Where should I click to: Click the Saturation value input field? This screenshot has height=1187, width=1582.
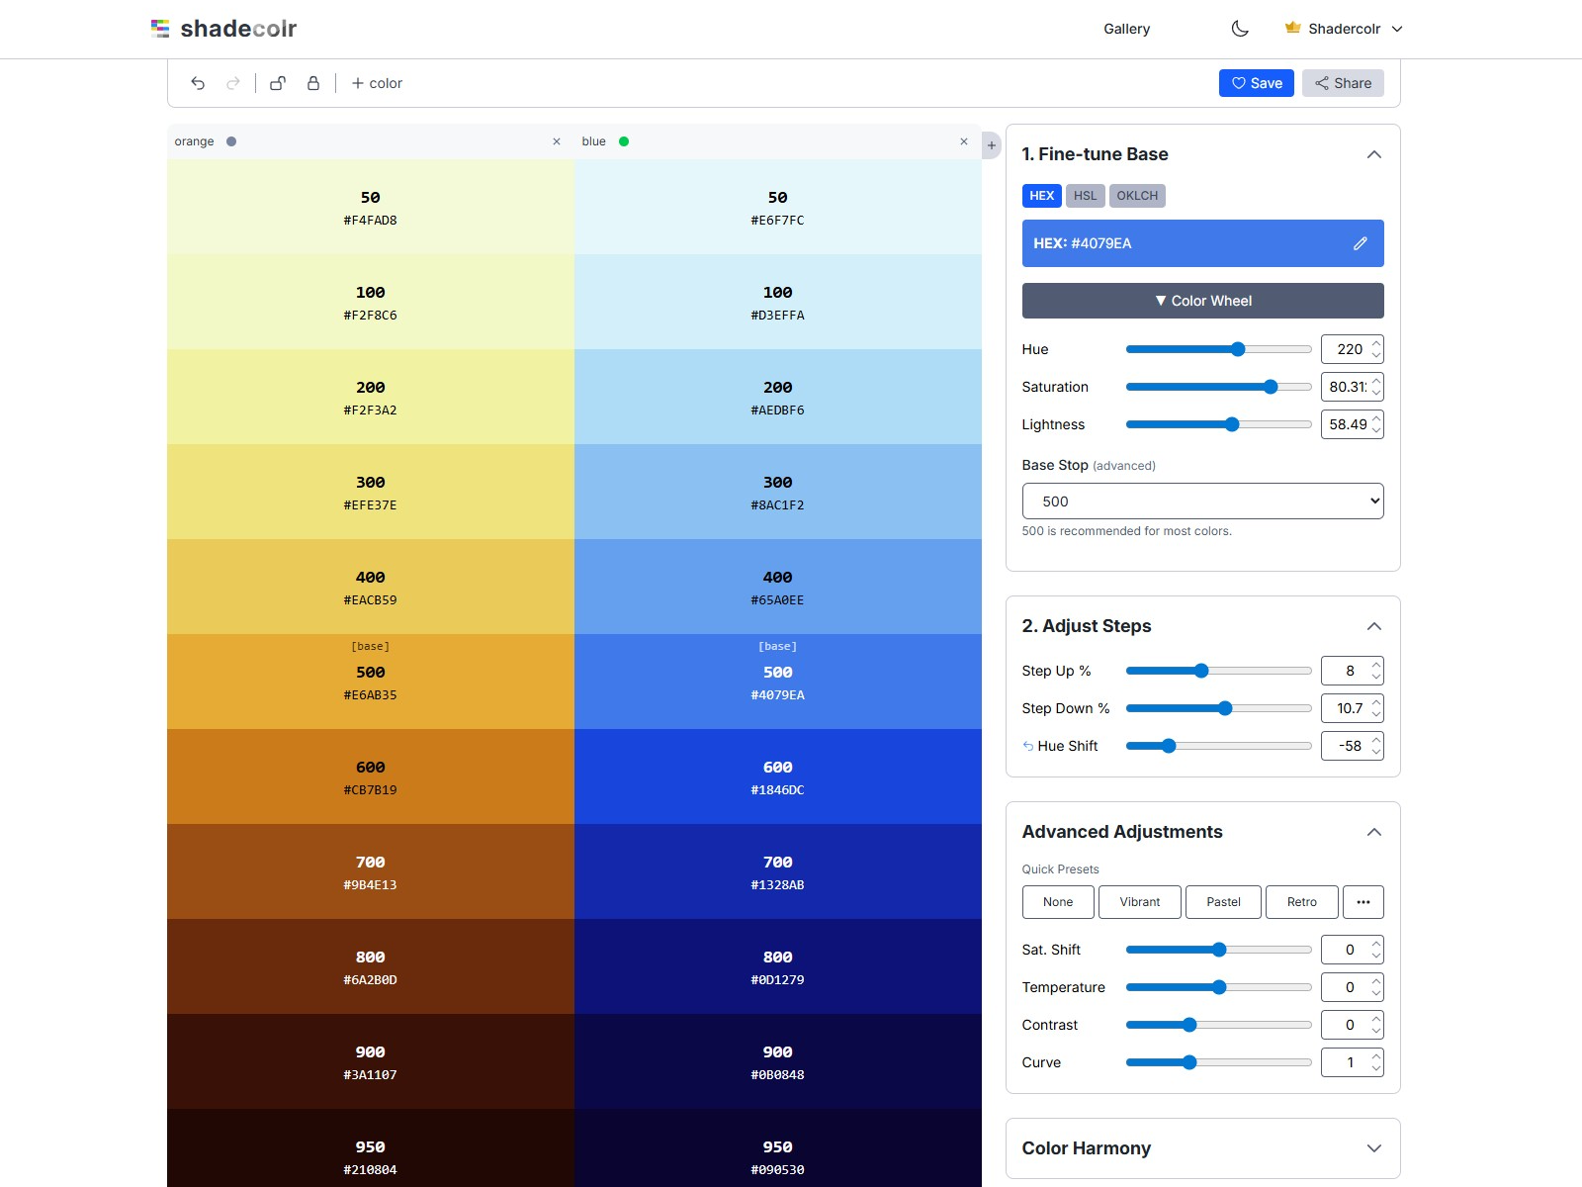coord(1352,387)
